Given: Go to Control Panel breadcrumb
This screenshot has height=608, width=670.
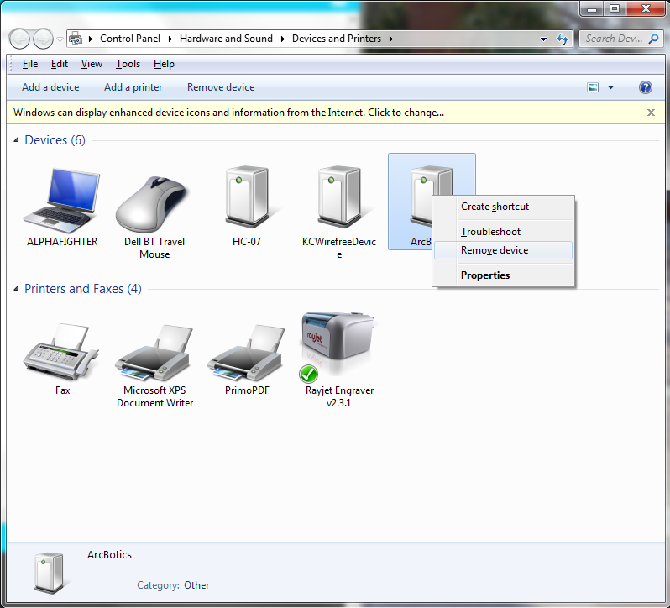Looking at the screenshot, I should pyautogui.click(x=130, y=39).
